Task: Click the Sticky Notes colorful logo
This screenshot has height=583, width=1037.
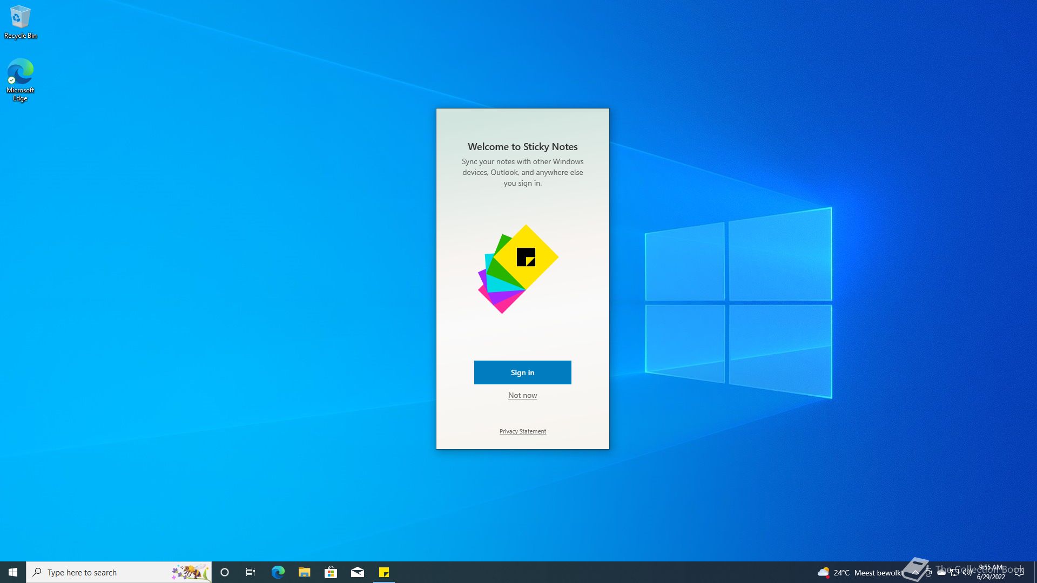Action: [518, 269]
